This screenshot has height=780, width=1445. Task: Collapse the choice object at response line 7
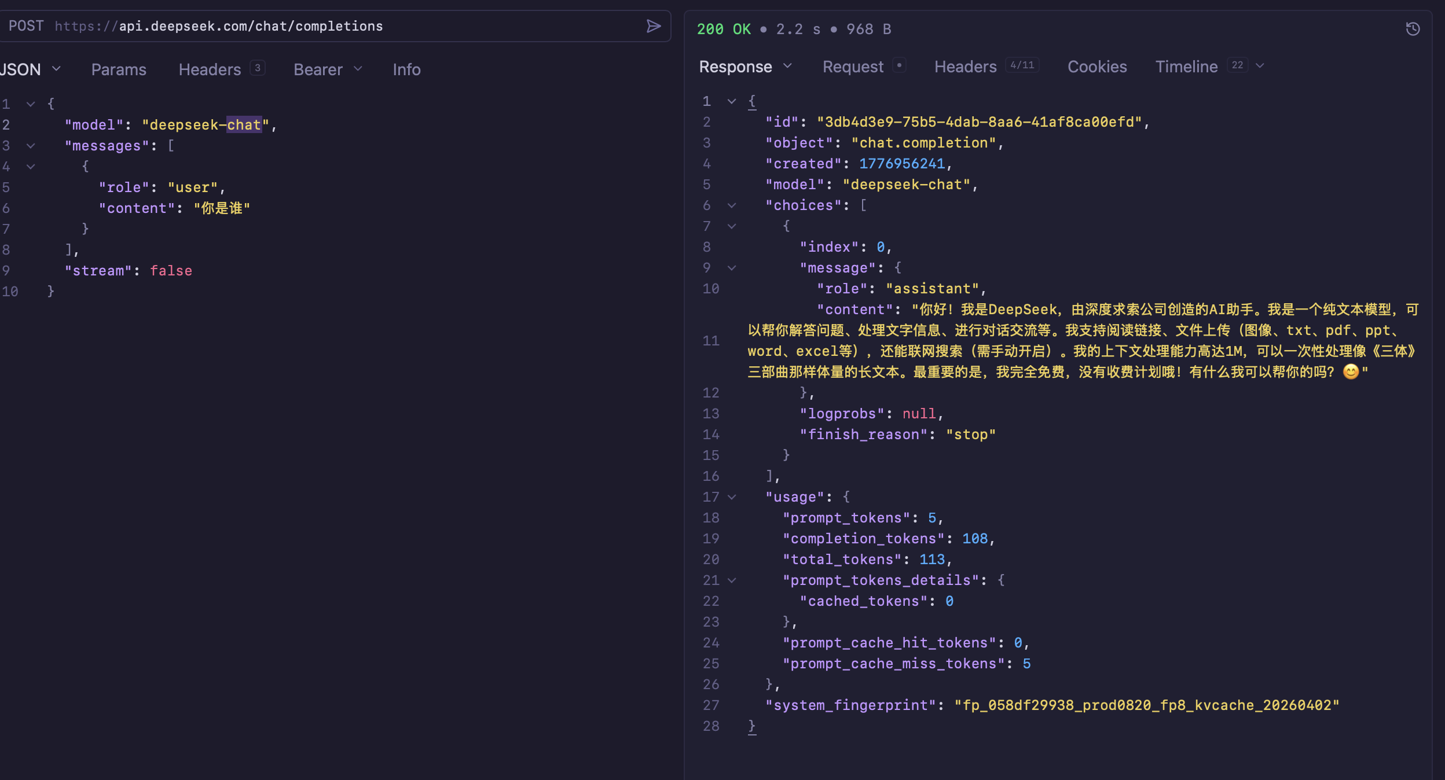(x=732, y=226)
